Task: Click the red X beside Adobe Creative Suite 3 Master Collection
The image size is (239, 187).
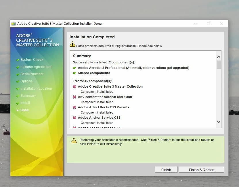Action: [x=74, y=86]
